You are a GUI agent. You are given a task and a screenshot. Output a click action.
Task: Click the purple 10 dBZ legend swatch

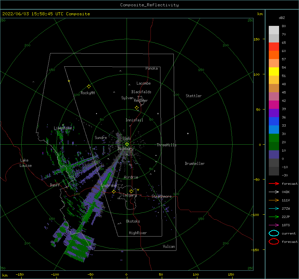pos(274,154)
